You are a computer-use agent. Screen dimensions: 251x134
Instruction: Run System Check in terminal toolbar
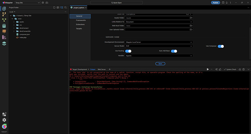[x=230, y=69]
